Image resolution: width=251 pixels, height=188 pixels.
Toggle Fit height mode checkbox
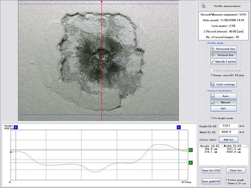point(212,118)
